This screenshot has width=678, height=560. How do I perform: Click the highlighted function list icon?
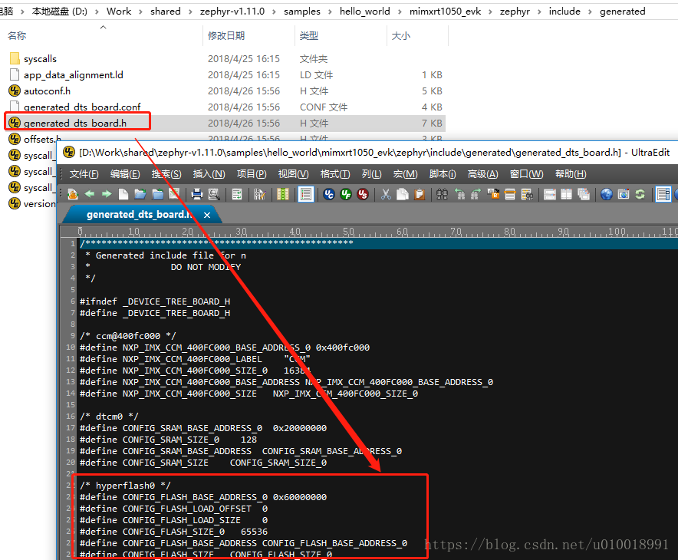pyautogui.click(x=306, y=194)
